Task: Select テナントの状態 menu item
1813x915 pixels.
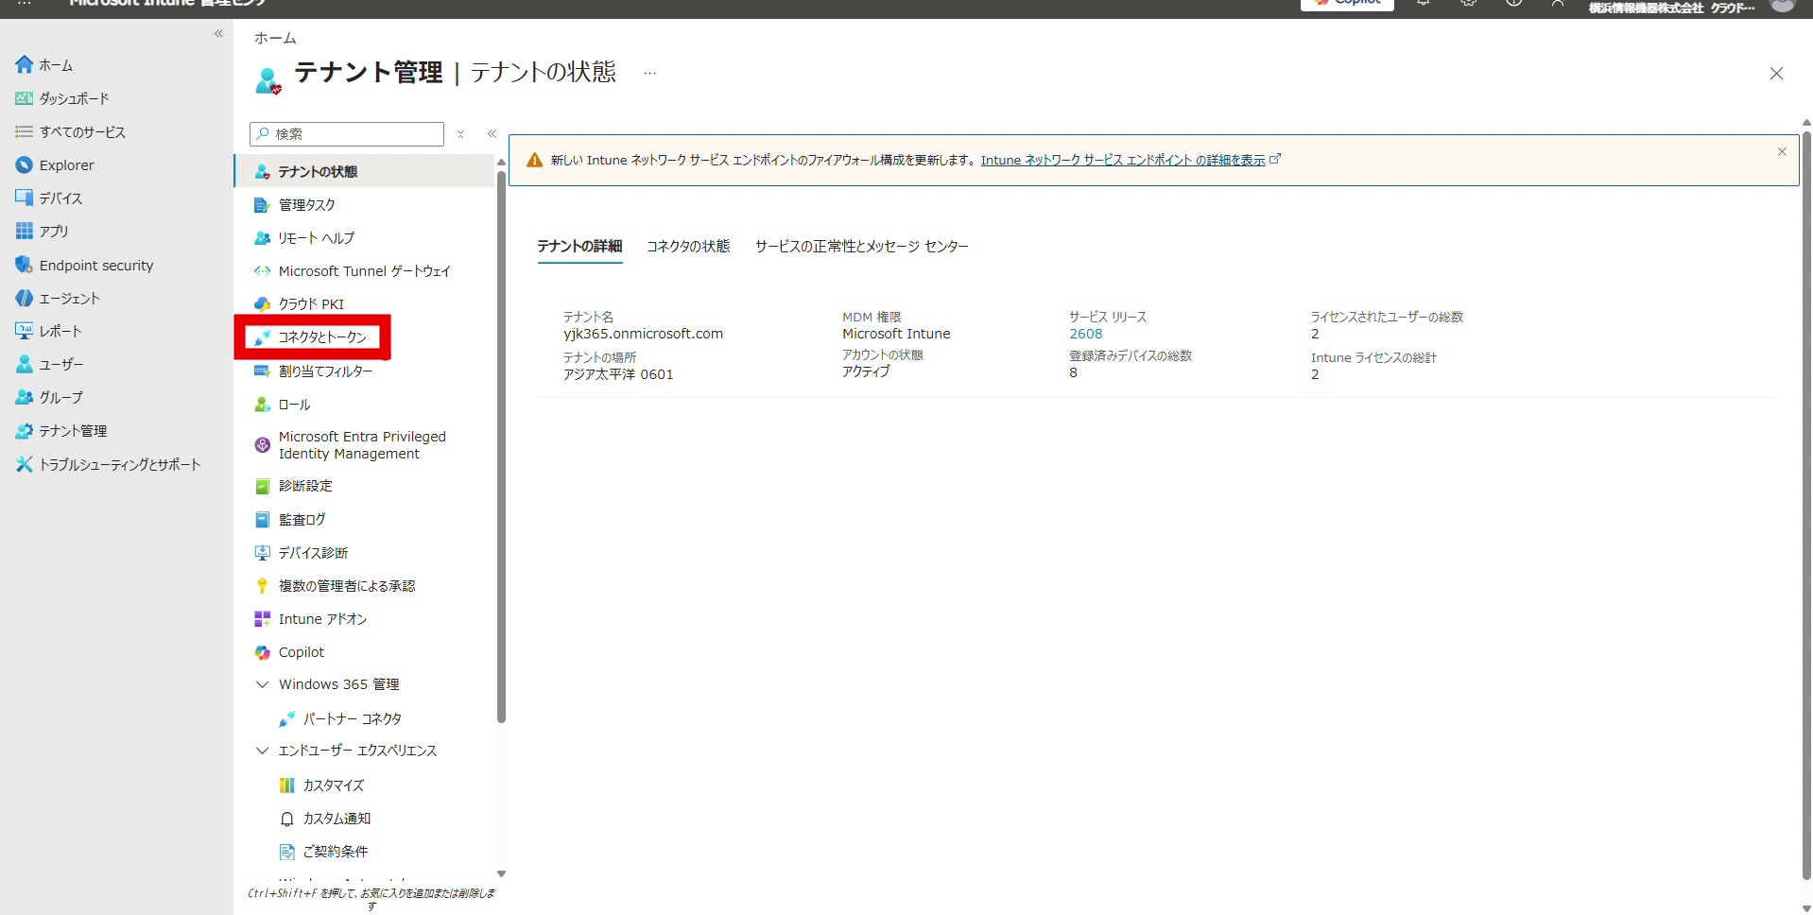Action: coord(365,171)
